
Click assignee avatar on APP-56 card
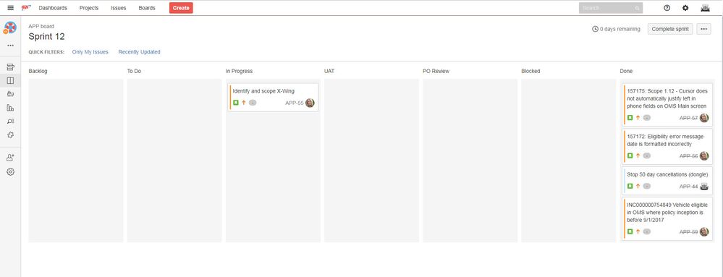click(704, 155)
